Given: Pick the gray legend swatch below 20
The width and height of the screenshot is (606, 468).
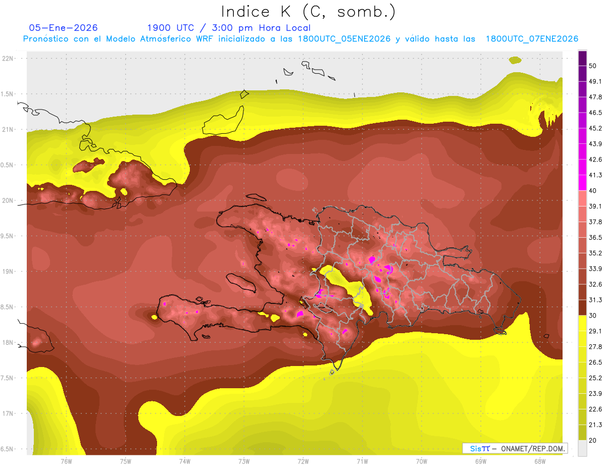Looking at the screenshot, I should coord(582,448).
